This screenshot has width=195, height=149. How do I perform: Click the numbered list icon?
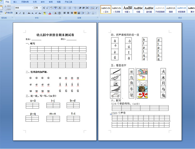point(70,8)
